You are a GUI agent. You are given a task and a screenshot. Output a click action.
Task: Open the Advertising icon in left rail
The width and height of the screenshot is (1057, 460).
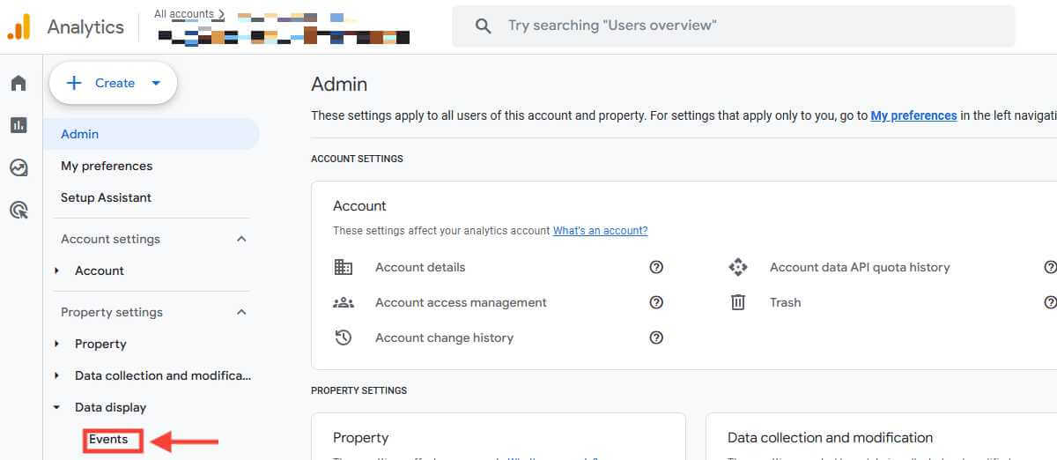[x=18, y=210]
